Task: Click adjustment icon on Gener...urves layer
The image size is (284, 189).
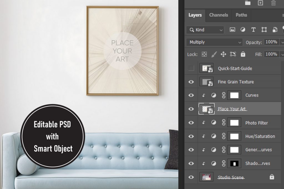Action: 214,150
